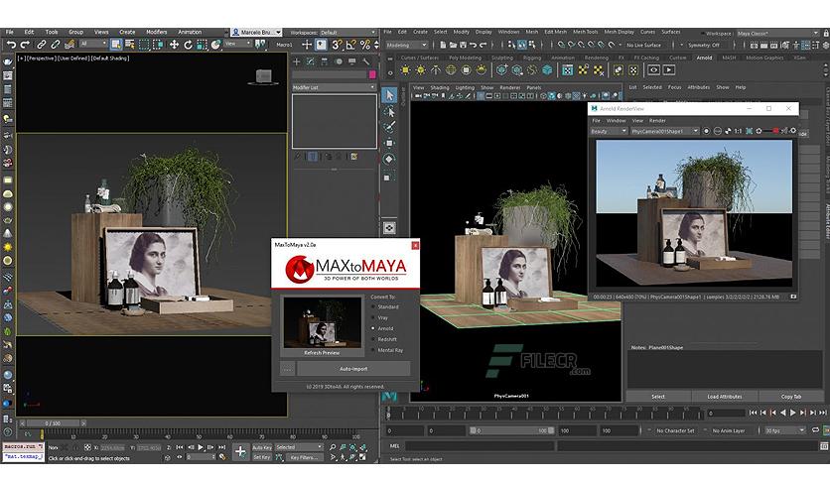
Task: Toggle the 3D Snaps icon in 3ds Max
Action: 337,45
